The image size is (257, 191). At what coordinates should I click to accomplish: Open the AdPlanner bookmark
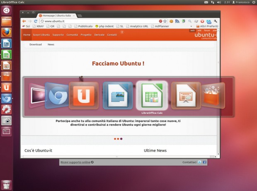[x=160, y=26]
